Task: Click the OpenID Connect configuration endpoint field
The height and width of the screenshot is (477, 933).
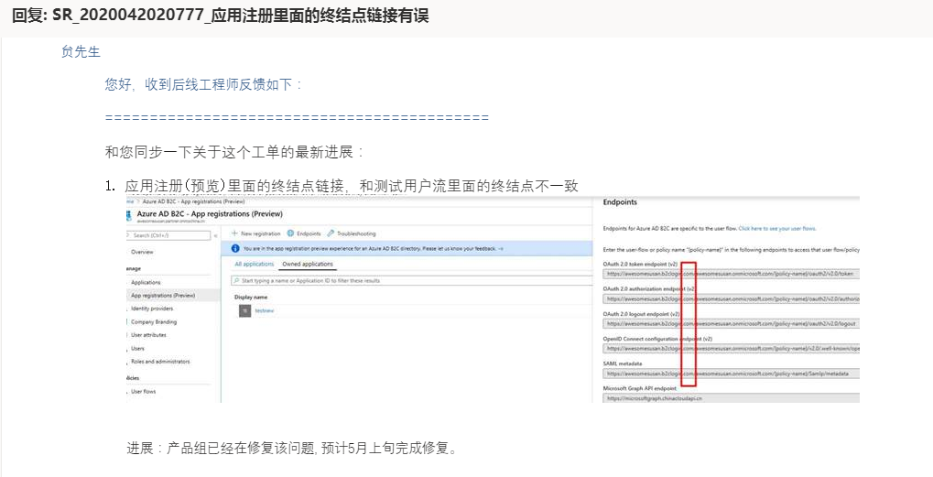Action: coord(732,349)
